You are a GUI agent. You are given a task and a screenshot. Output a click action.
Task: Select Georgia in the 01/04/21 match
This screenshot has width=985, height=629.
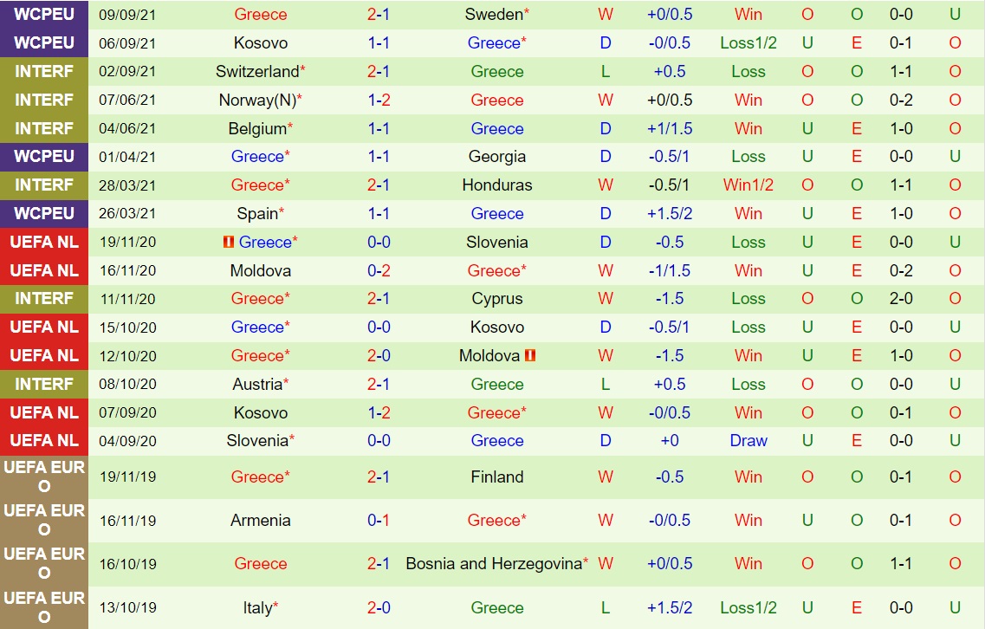497,157
